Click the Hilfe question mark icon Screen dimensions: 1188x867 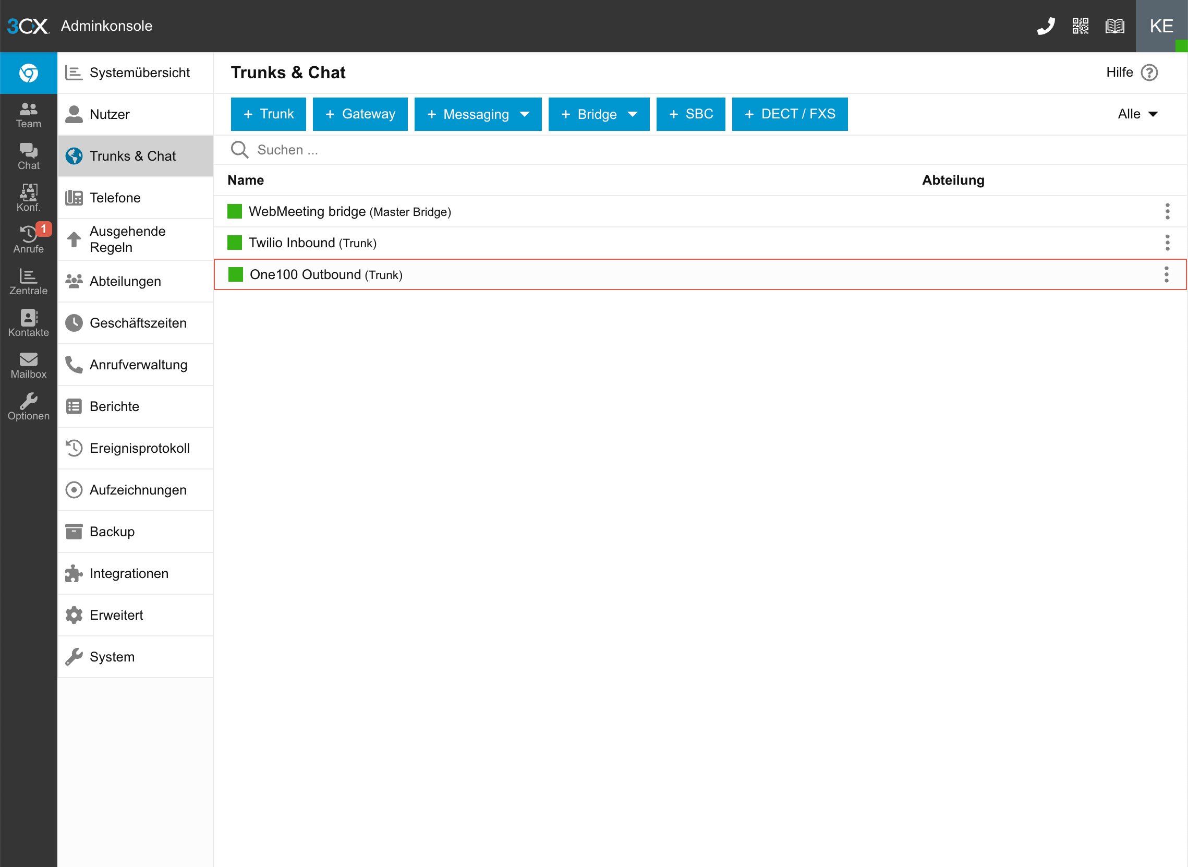[x=1149, y=73]
